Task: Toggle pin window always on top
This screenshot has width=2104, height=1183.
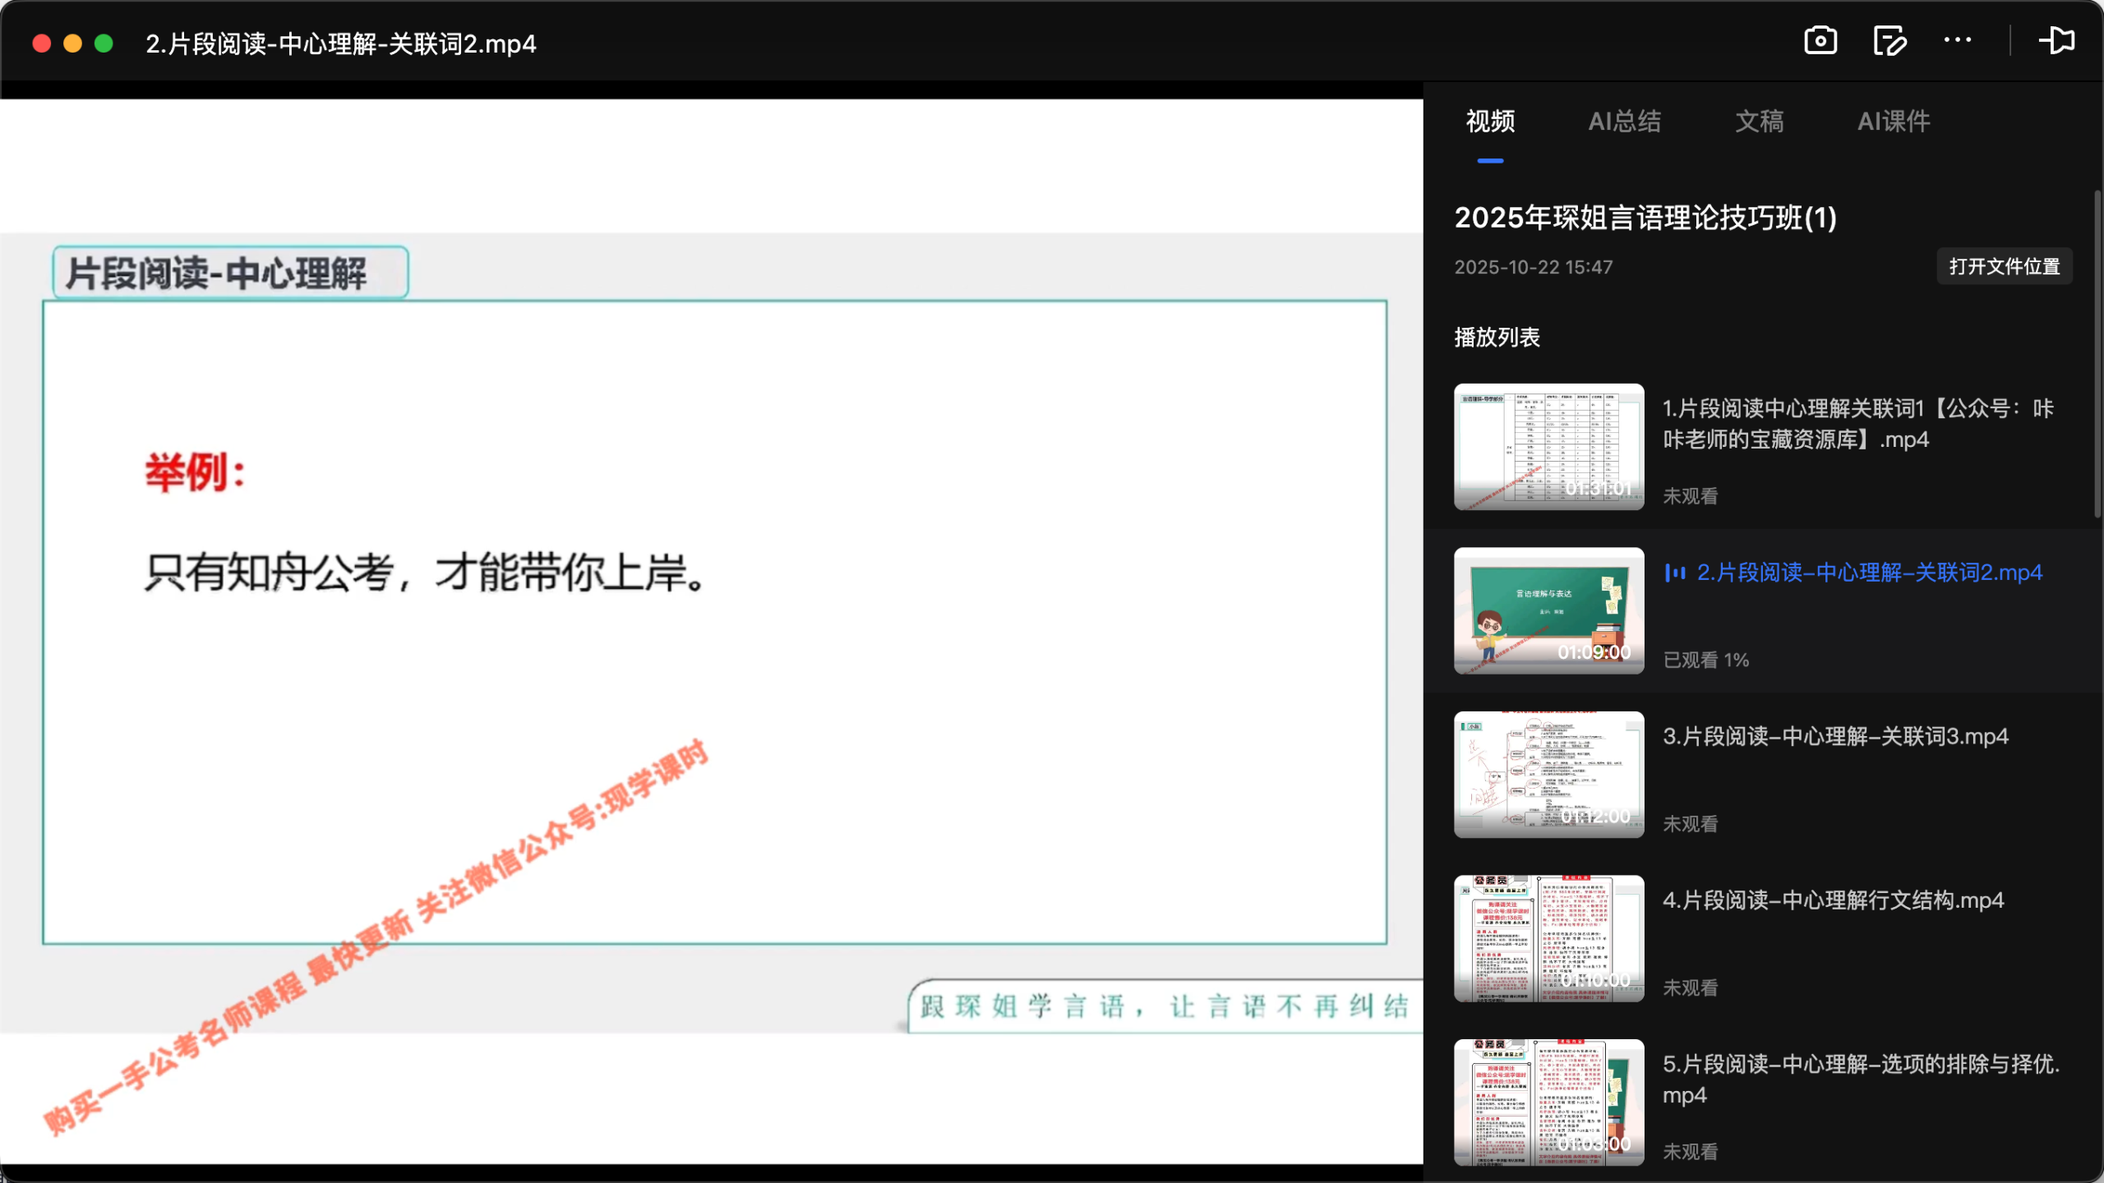Action: (2057, 40)
